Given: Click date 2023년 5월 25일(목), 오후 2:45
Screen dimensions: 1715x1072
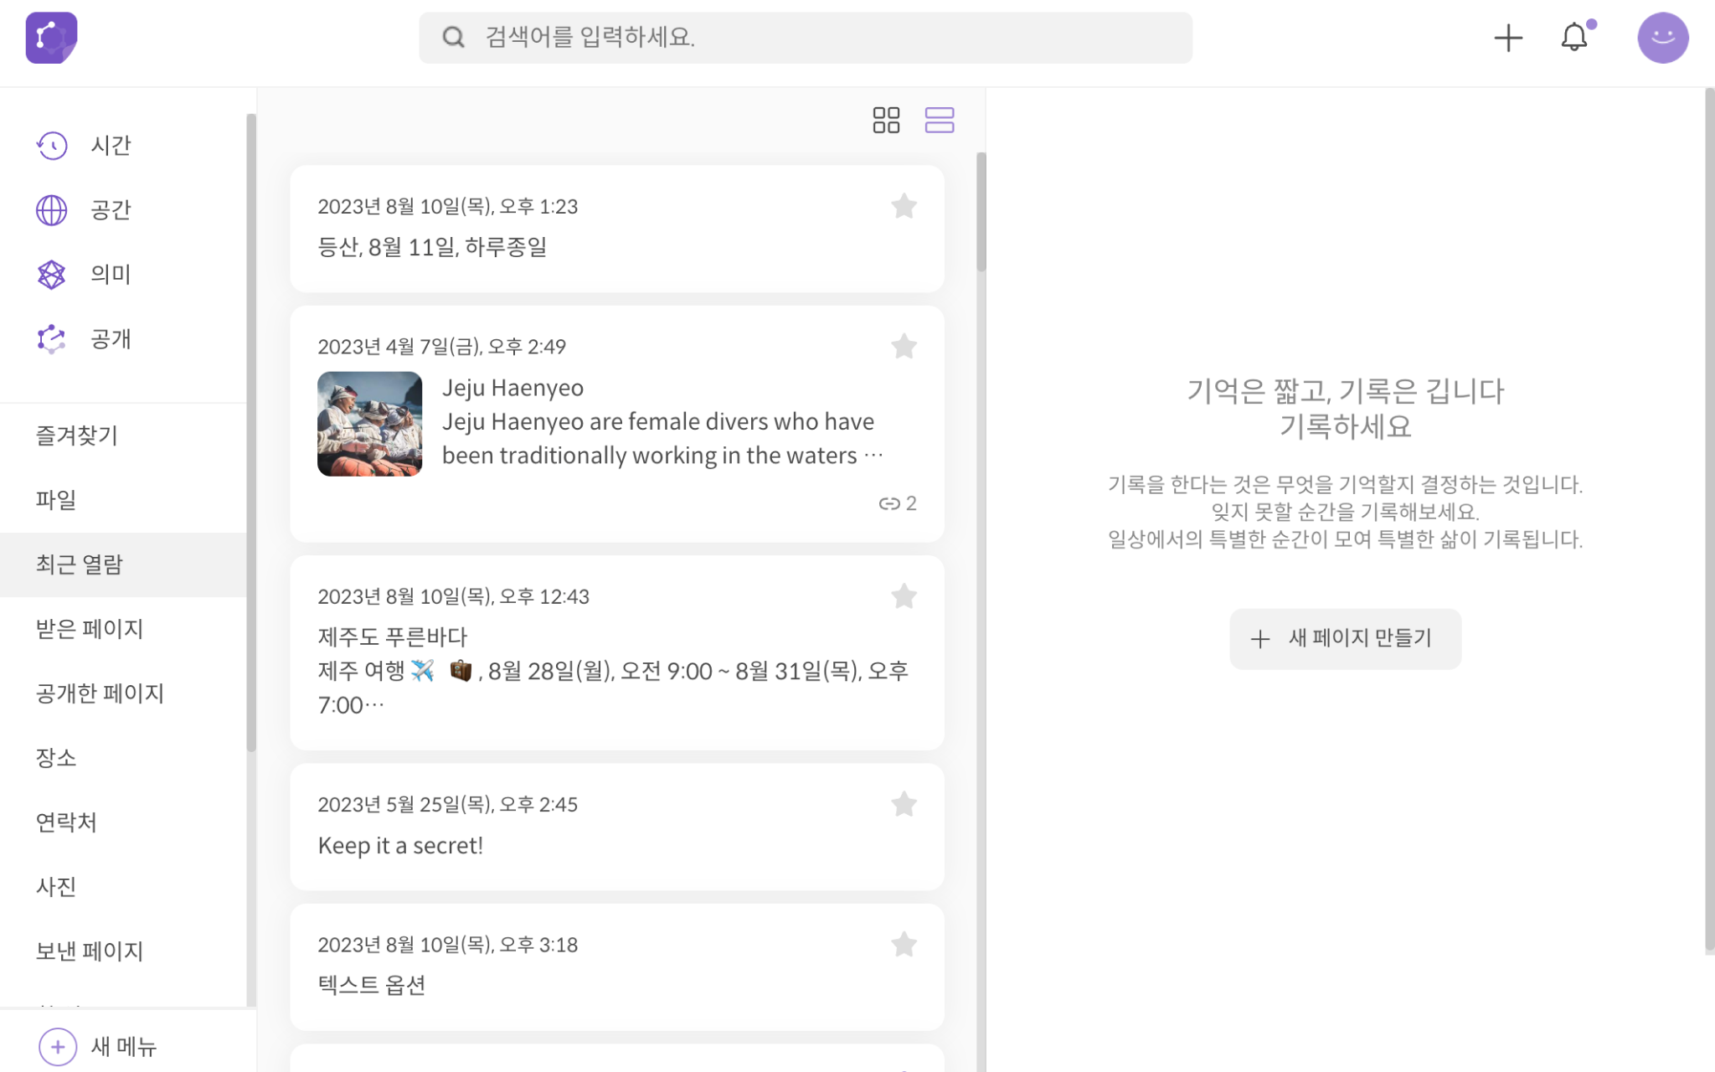Looking at the screenshot, I should click(x=447, y=805).
